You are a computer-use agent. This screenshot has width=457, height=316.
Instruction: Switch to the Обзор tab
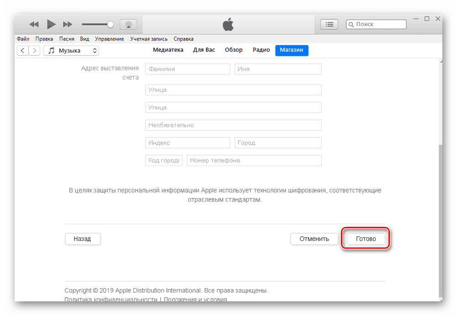(234, 50)
